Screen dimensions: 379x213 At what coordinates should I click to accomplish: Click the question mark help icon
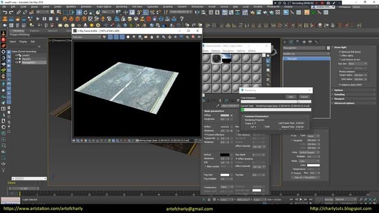click(x=182, y=18)
